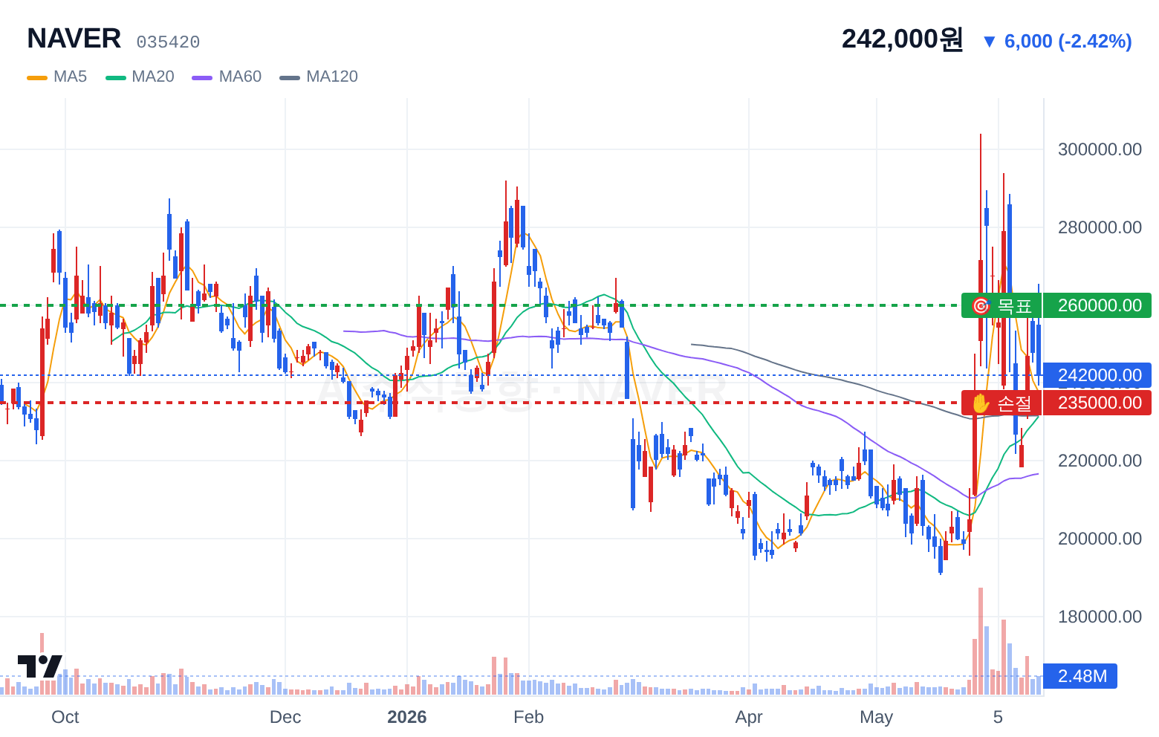Click the green 260000.00 target price tag

(1097, 305)
